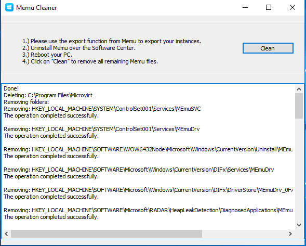Click instruction 3 'Reboot your PC'

pyautogui.click(x=47, y=55)
